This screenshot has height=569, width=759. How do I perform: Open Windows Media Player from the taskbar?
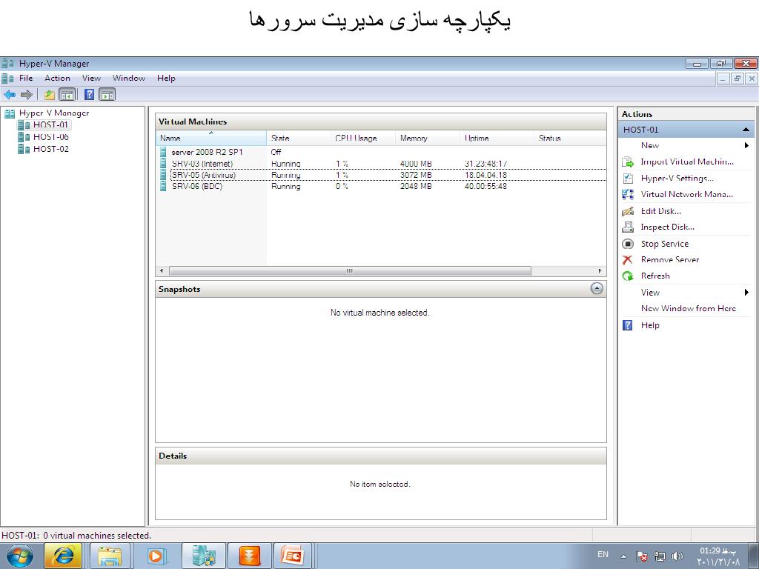tap(156, 556)
